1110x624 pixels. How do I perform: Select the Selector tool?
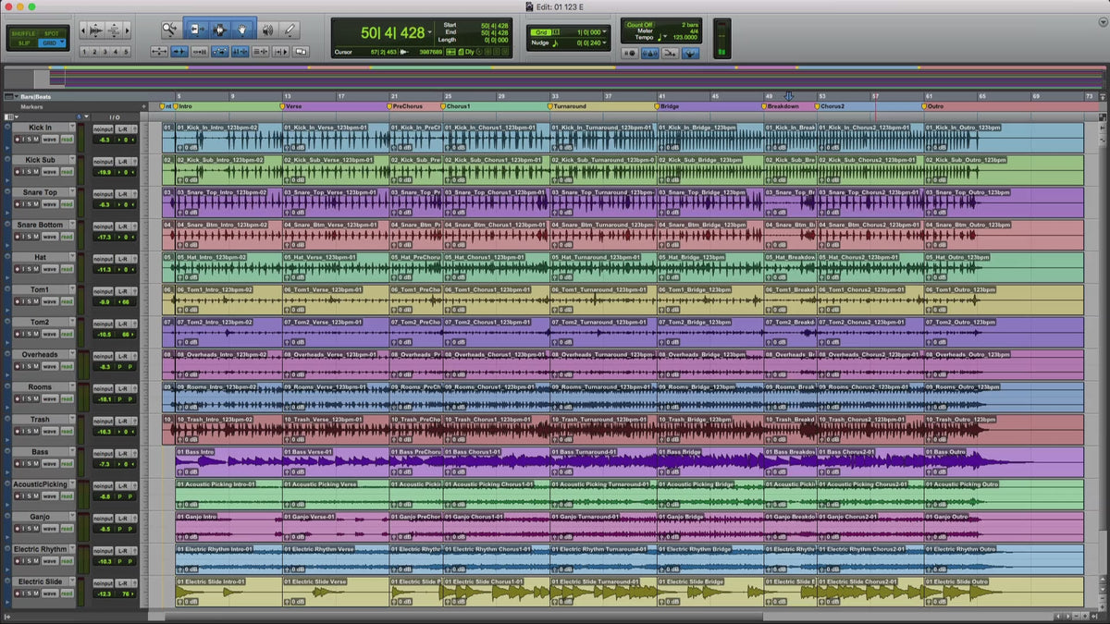(219, 30)
